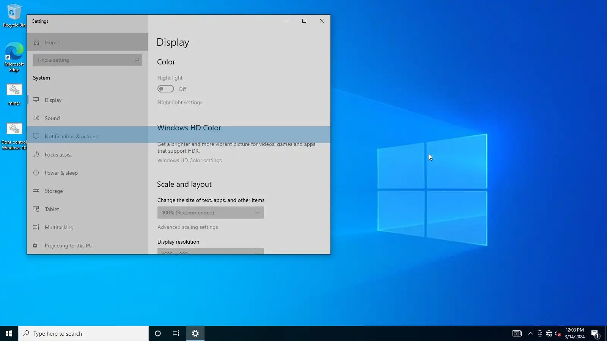Open Power & sleep settings
The height and width of the screenshot is (341, 607).
(x=88, y=173)
